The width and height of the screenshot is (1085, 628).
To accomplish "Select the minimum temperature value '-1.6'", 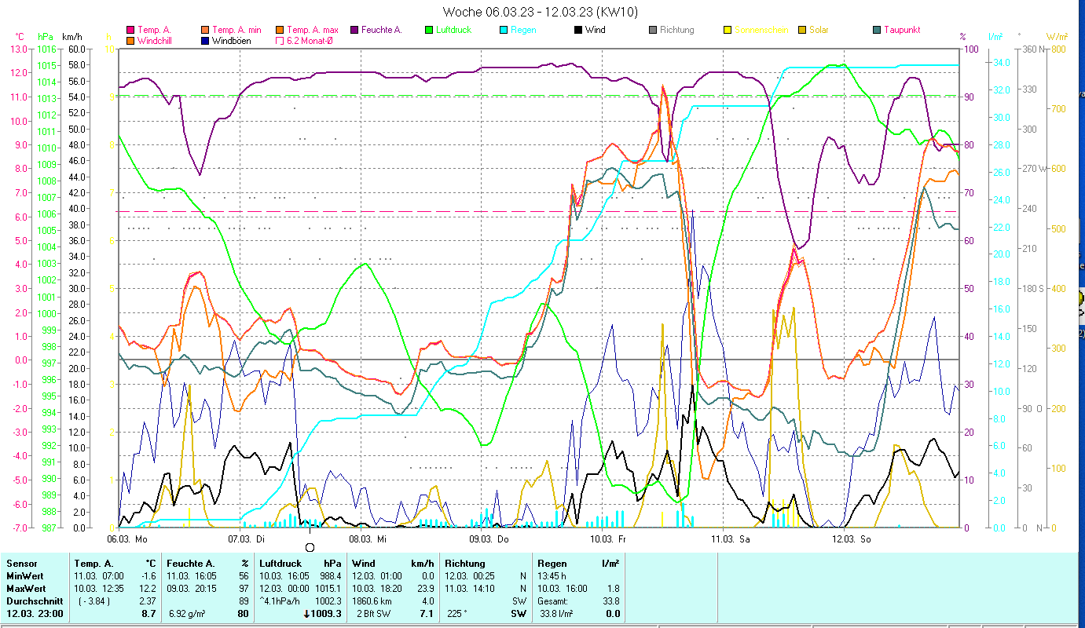I will 148,576.
